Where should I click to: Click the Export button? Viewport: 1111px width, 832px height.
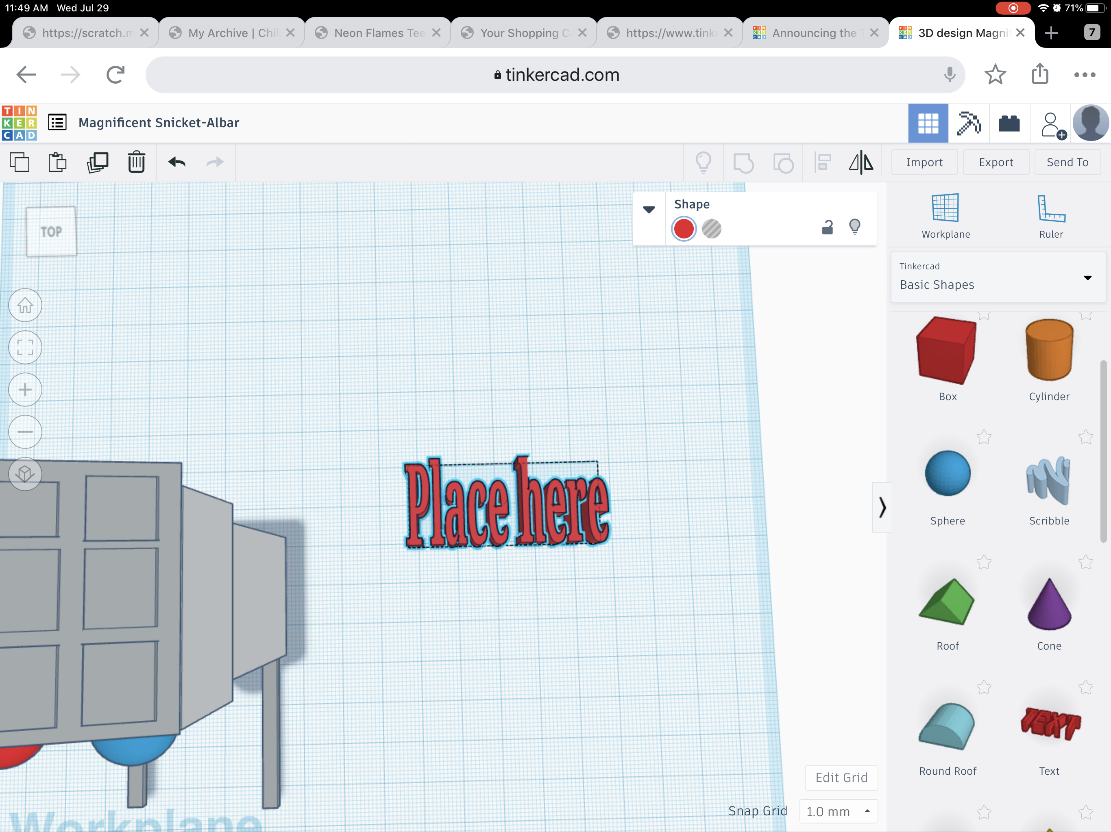tap(996, 162)
